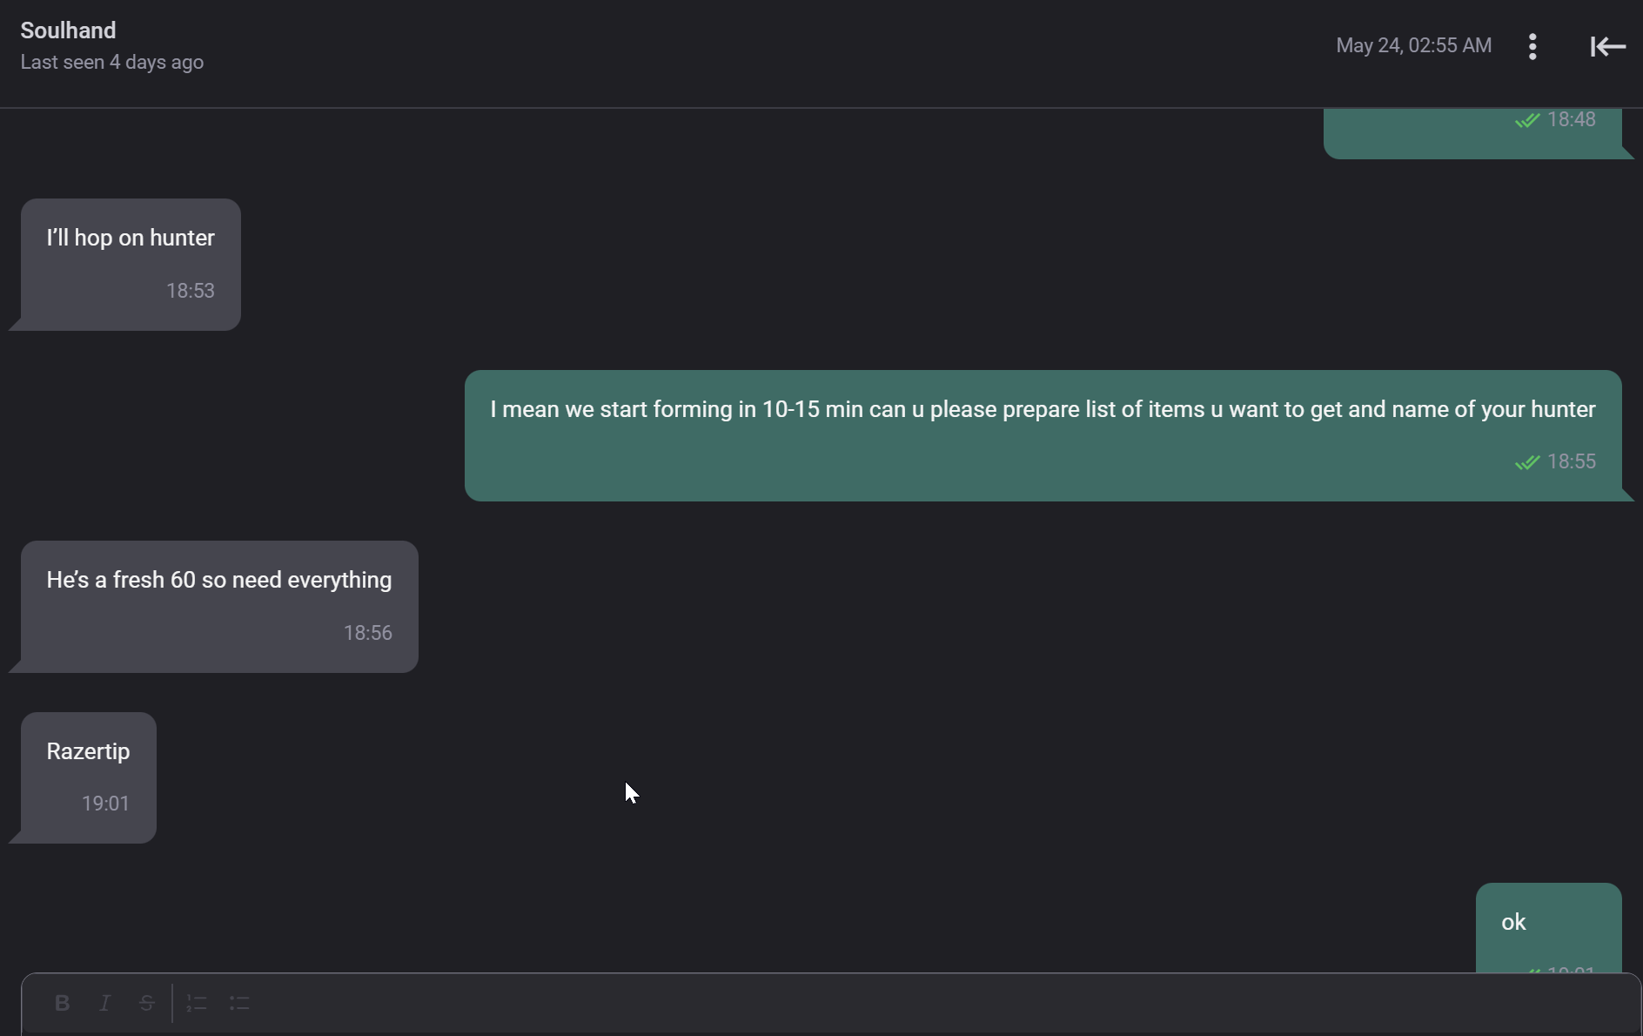
Task: Click the Soulhand contact name
Action: 68,30
